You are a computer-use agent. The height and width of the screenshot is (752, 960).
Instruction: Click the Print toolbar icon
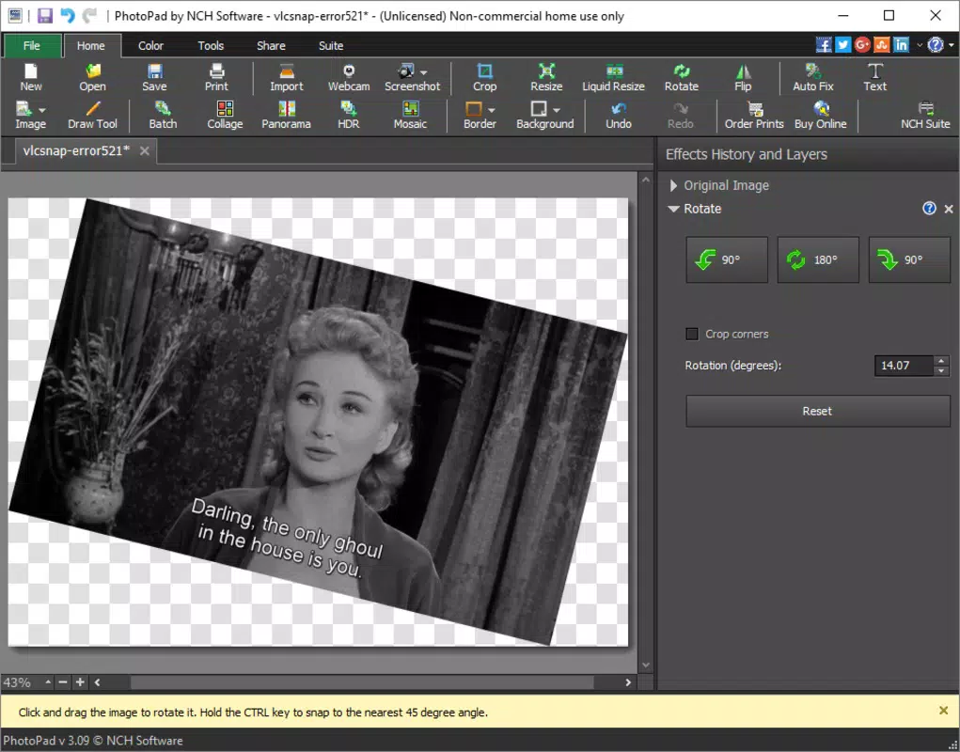click(x=216, y=77)
